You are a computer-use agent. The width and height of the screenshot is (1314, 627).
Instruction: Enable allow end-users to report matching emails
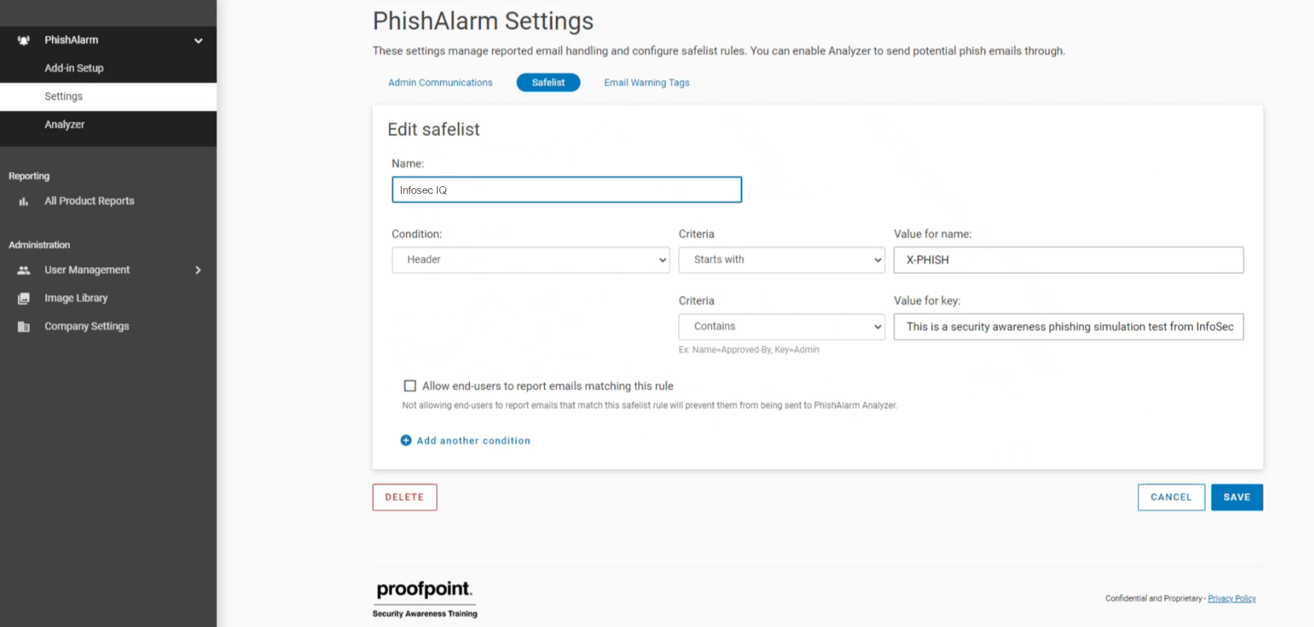tap(410, 385)
